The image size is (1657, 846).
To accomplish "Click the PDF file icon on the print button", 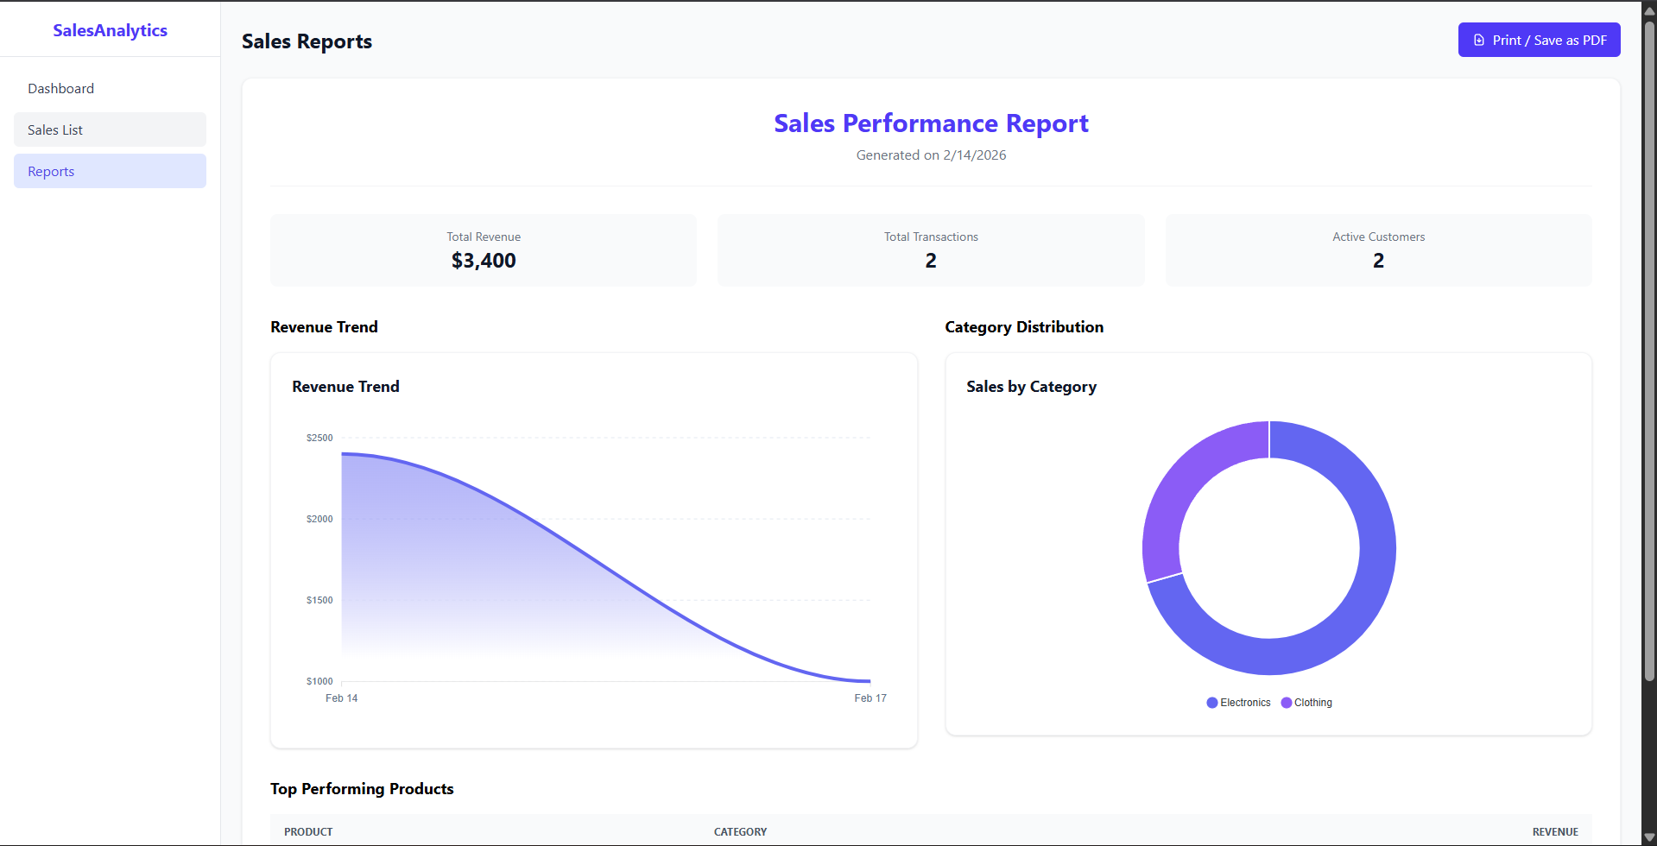I will click(x=1479, y=40).
